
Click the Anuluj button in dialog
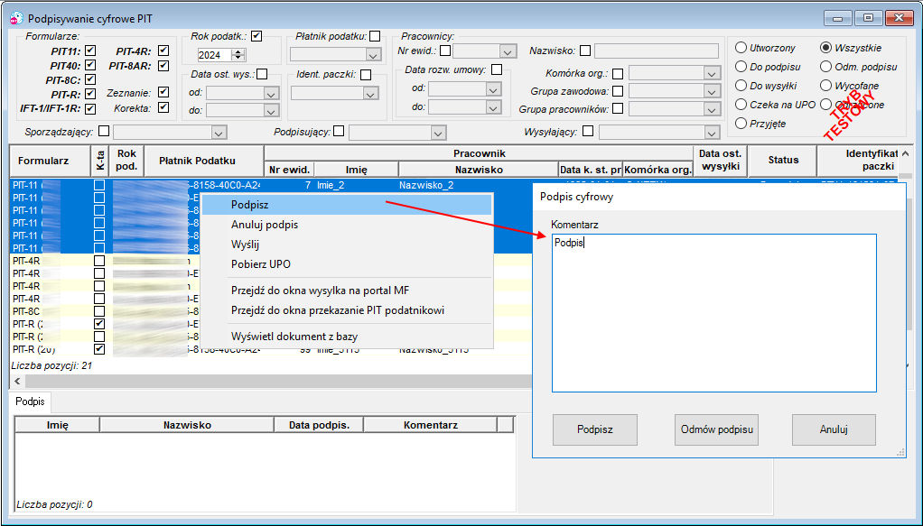[834, 429]
